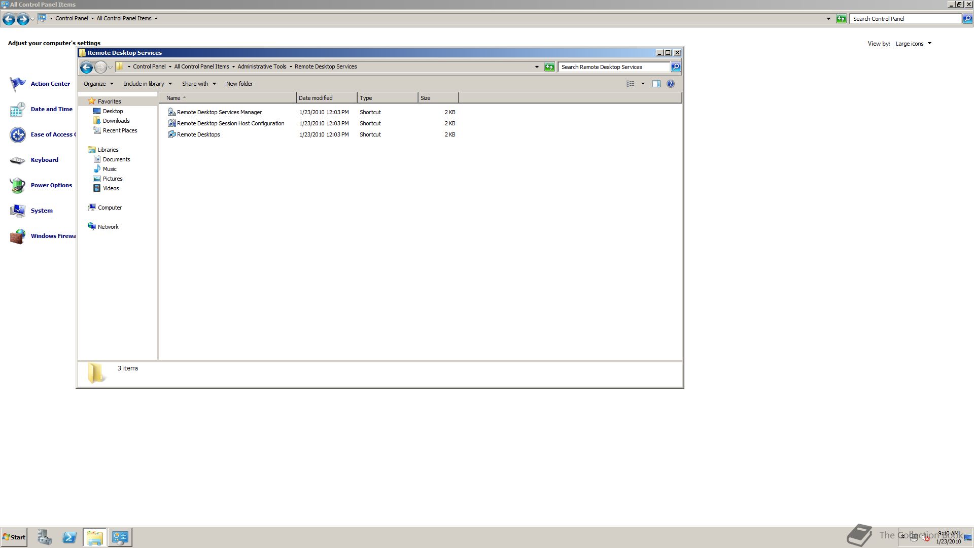974x548 pixels.
Task: Open Include in library dropdown
Action: tap(148, 84)
